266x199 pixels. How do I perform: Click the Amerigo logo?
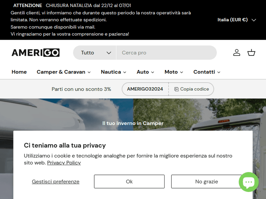(x=35, y=53)
